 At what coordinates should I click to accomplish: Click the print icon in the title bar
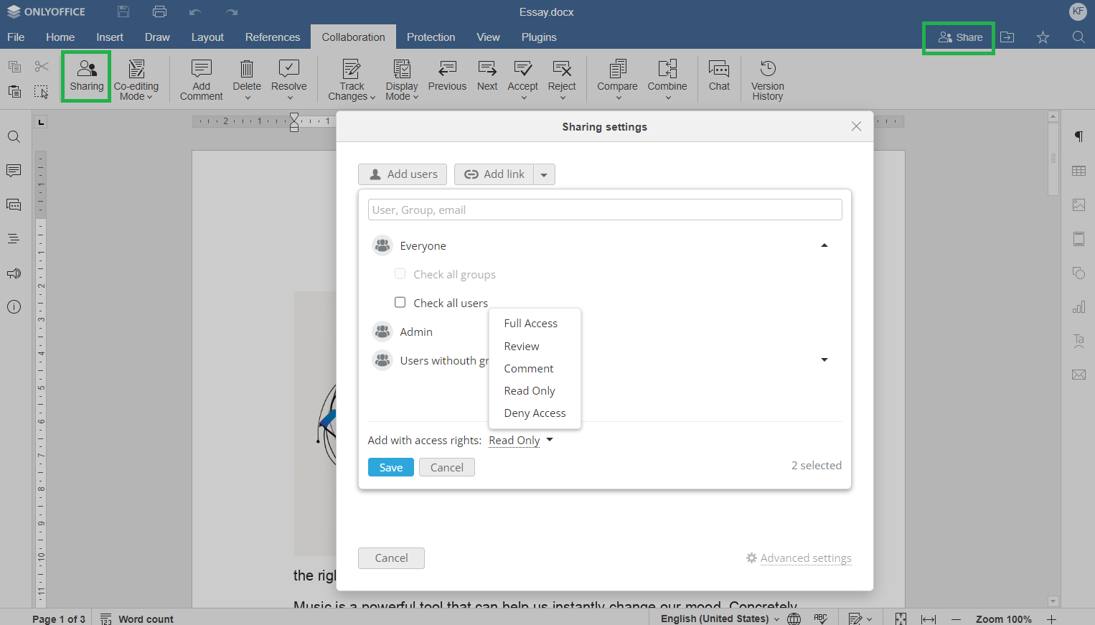[159, 11]
